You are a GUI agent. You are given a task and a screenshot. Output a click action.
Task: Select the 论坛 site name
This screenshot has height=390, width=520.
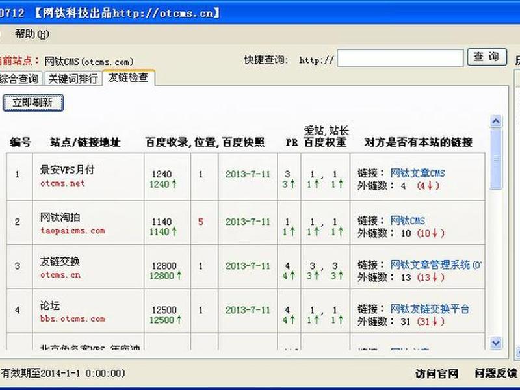click(50, 305)
